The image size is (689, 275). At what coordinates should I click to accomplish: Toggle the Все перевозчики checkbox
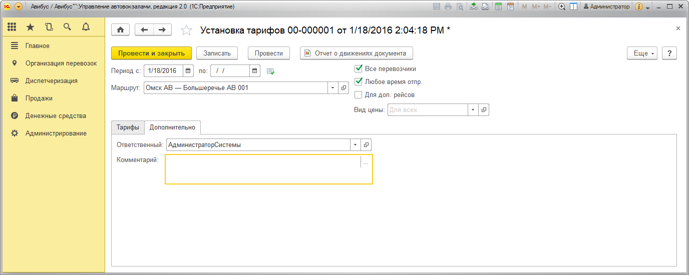point(358,69)
